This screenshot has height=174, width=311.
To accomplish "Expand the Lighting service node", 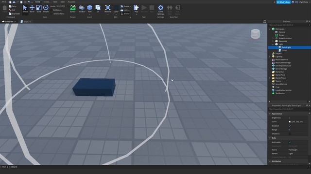I will 270,57.
